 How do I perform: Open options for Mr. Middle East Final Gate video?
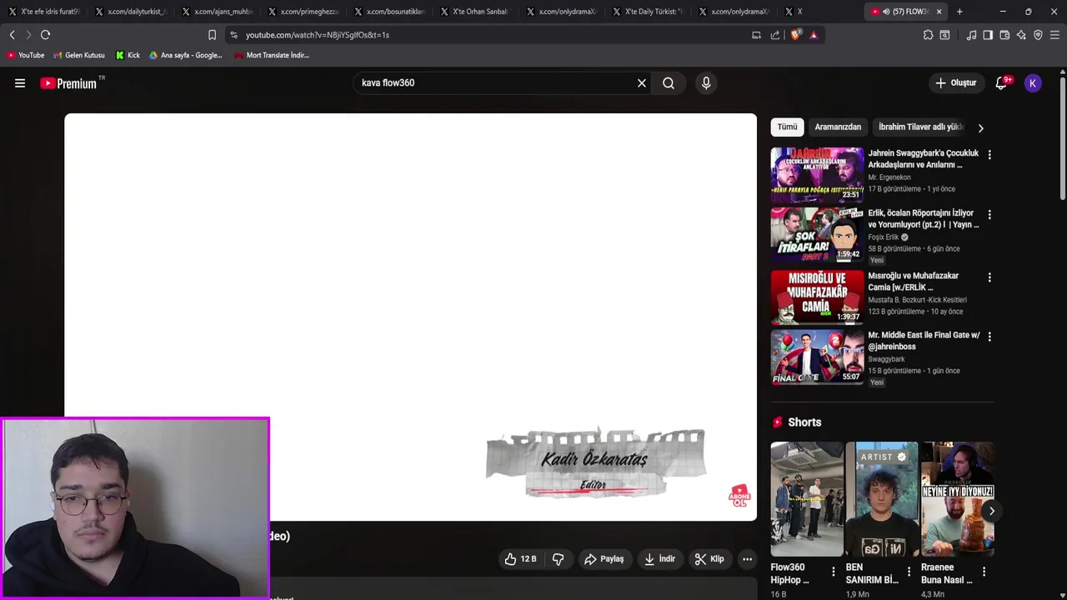[989, 337]
